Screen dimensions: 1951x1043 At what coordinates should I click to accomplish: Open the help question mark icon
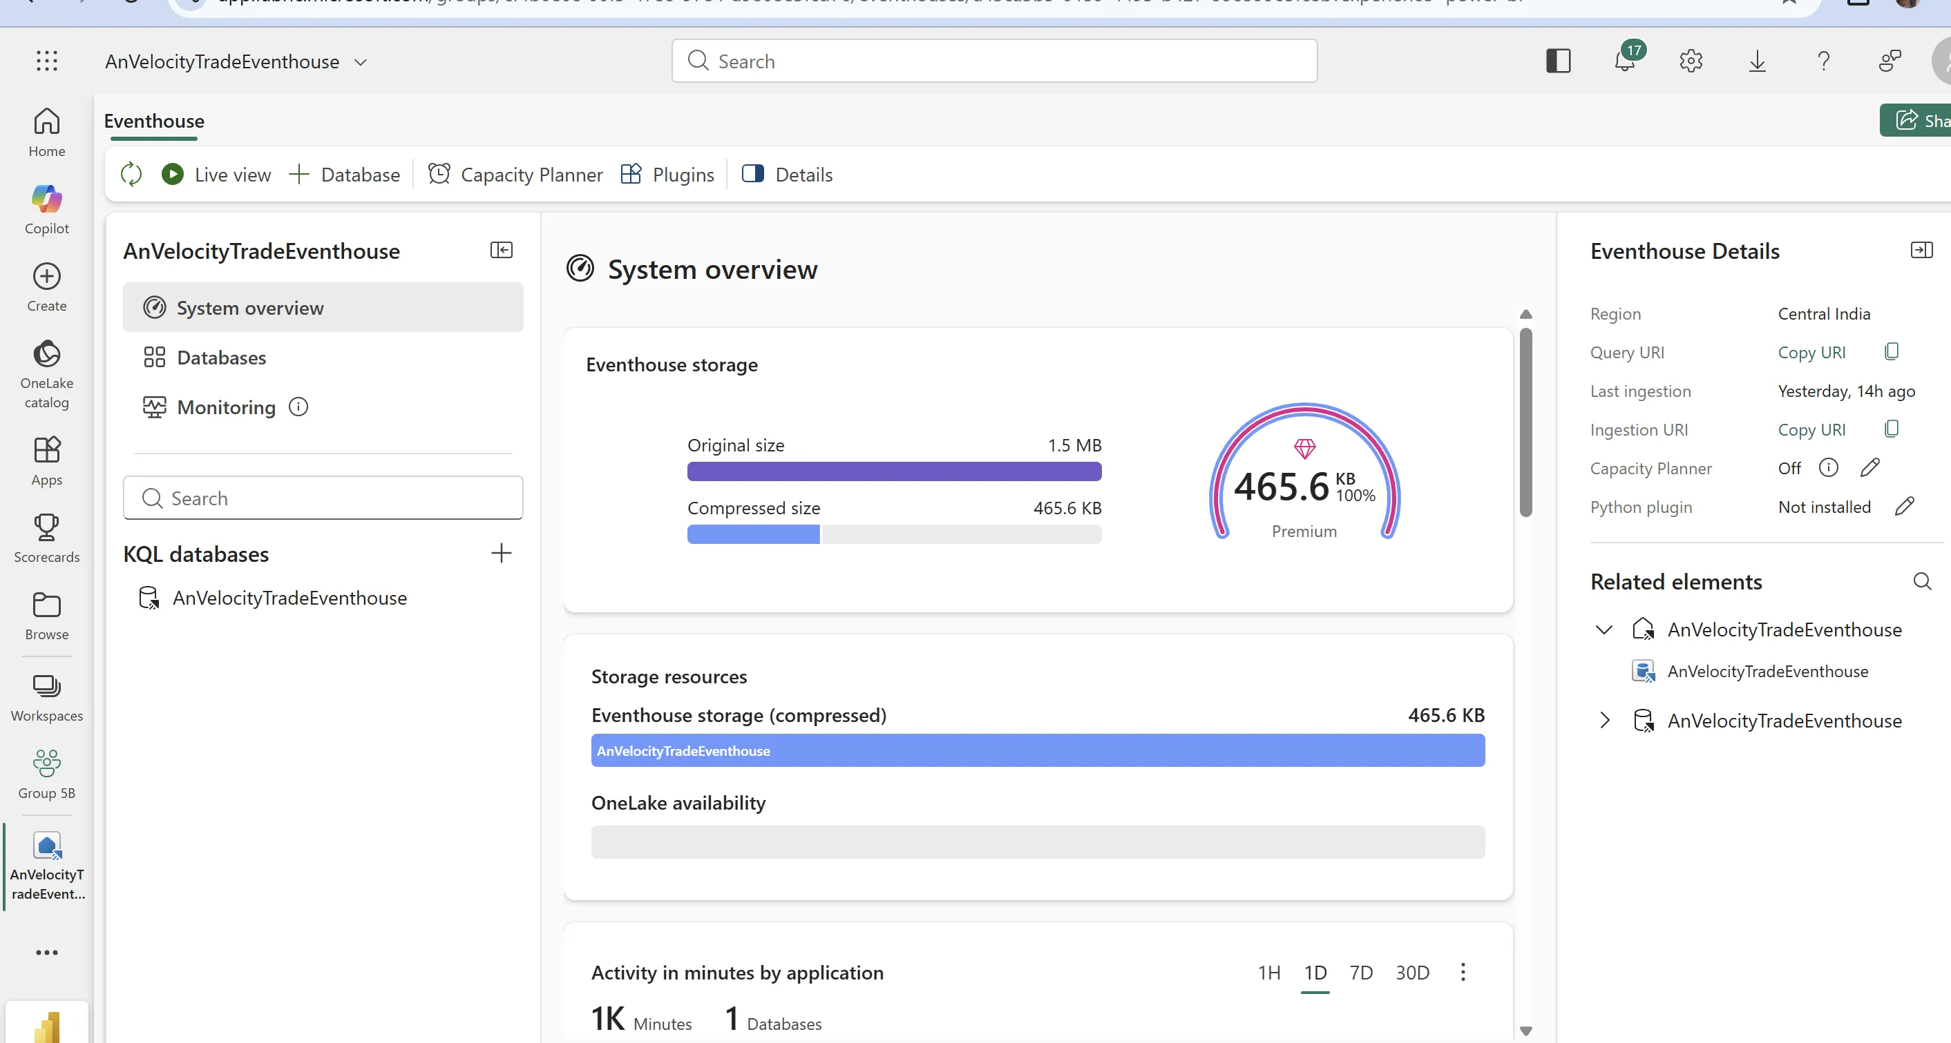[1824, 61]
